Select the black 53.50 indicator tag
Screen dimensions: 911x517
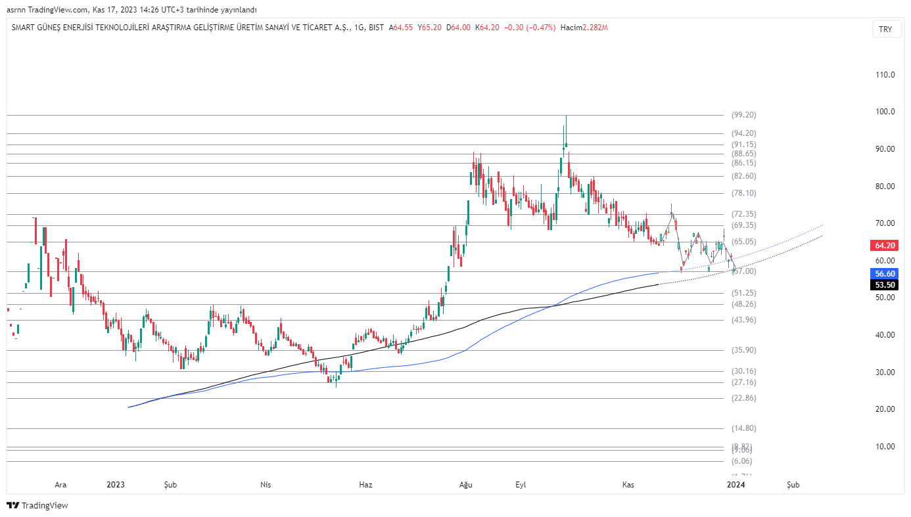point(884,285)
